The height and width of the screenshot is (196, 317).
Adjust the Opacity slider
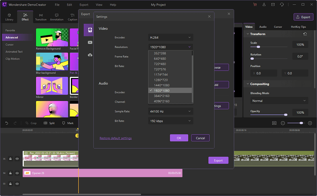[269, 115]
